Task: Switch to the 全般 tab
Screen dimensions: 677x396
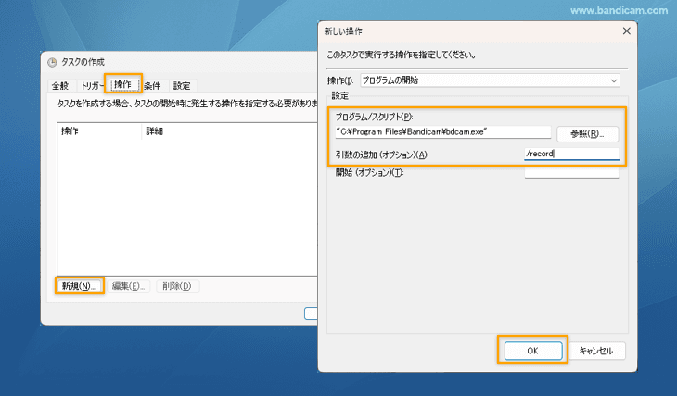Action: (60, 86)
